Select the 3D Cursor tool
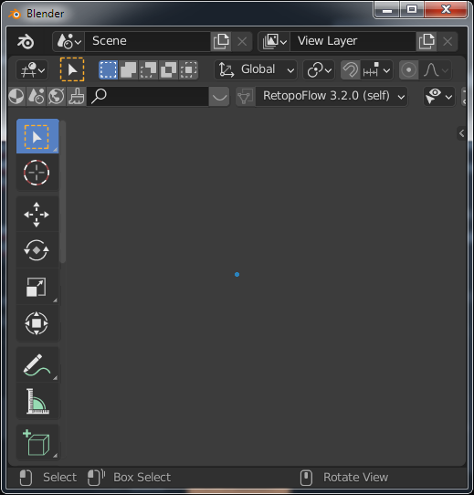 [x=37, y=173]
